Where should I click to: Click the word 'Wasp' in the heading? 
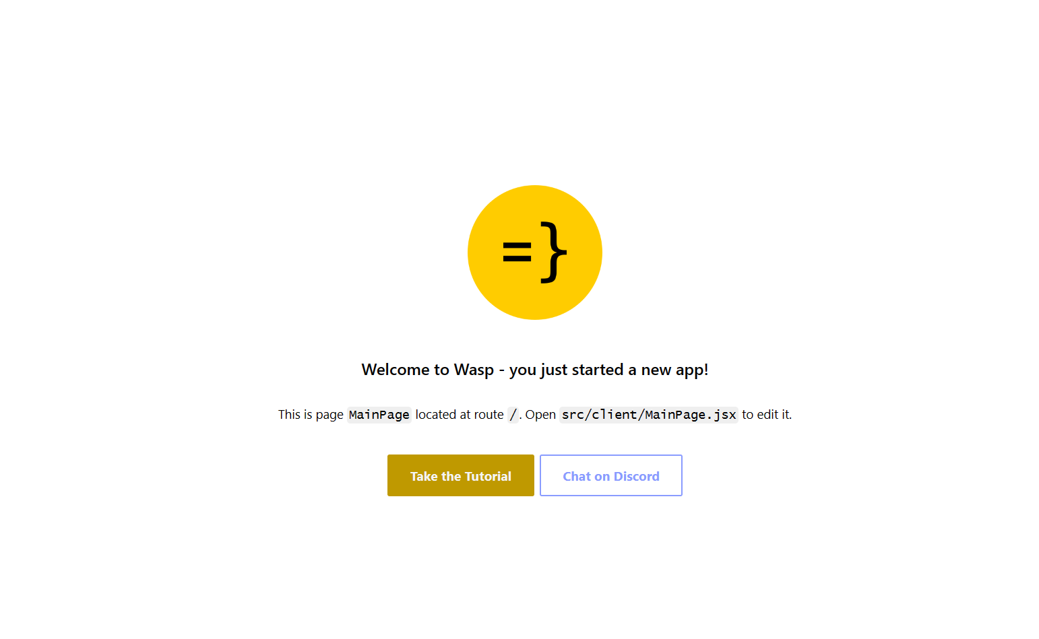474,370
